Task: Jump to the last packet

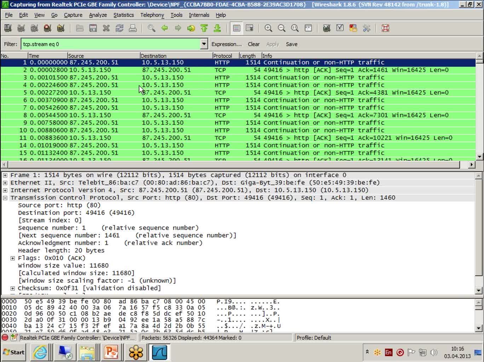Action: click(217, 28)
